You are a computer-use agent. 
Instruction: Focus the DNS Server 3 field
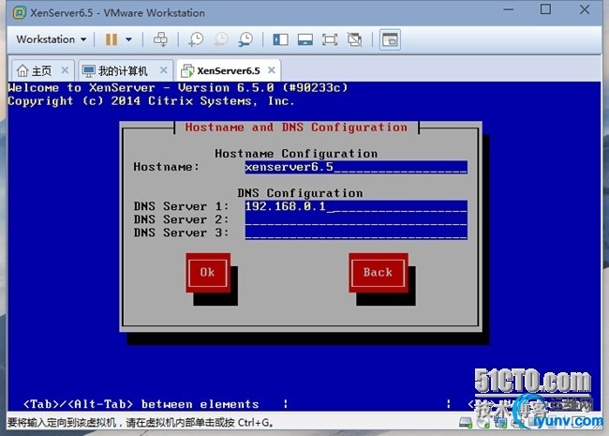(x=356, y=233)
